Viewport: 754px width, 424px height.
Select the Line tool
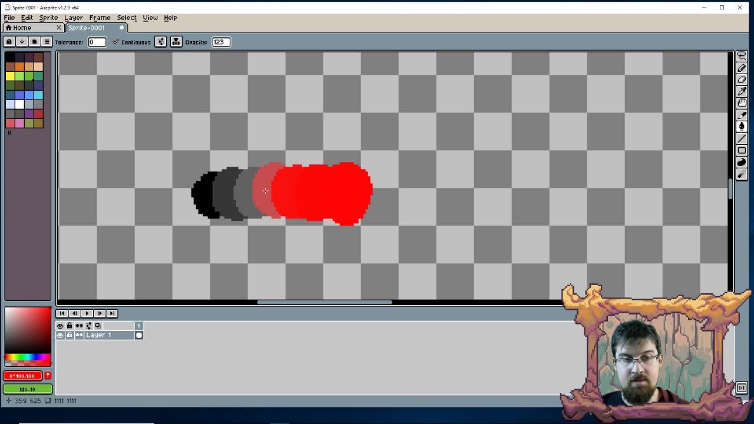click(x=742, y=138)
